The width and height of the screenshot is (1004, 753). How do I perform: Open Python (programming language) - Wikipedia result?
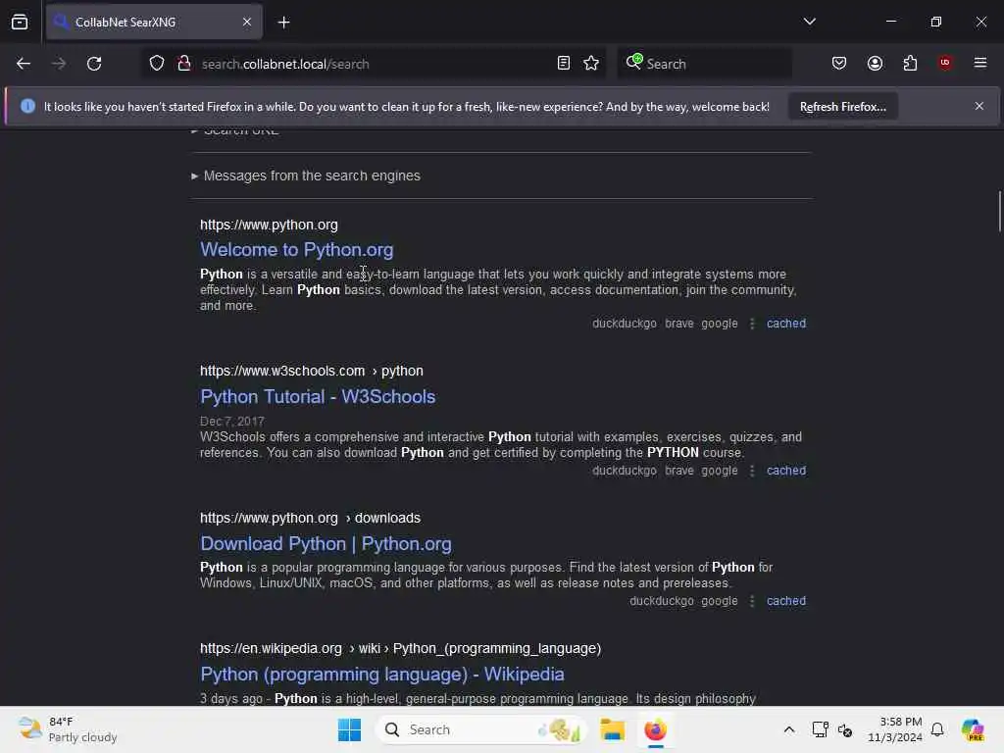pos(382,675)
